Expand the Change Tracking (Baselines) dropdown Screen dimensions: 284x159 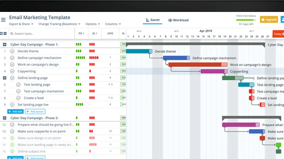[x=59, y=24]
